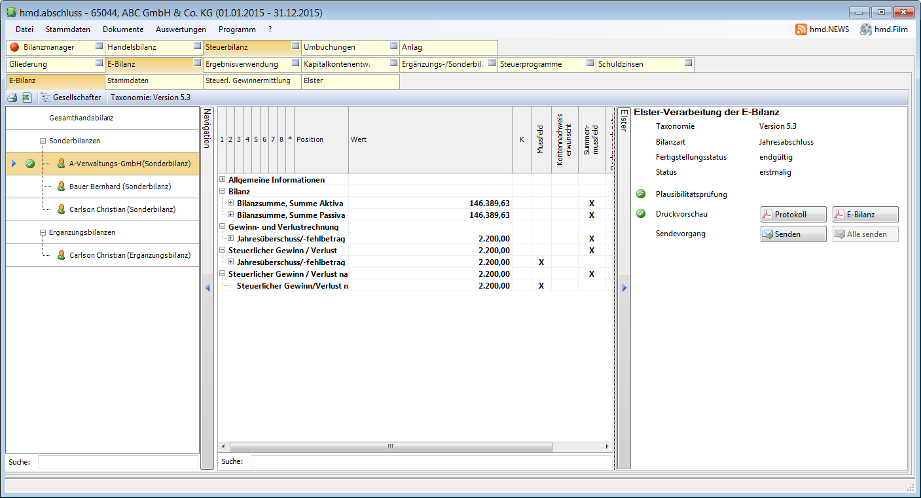Select Bauer Bernhard (Sonderbilanz) in the tree
The image size is (921, 498).
(120, 187)
